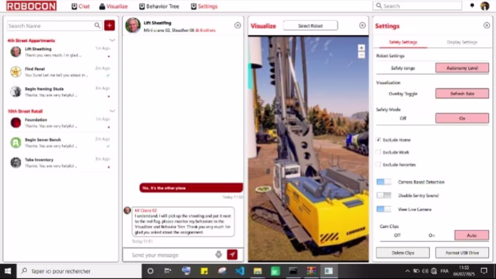Switch to the Safety Settings tab

(x=403, y=42)
